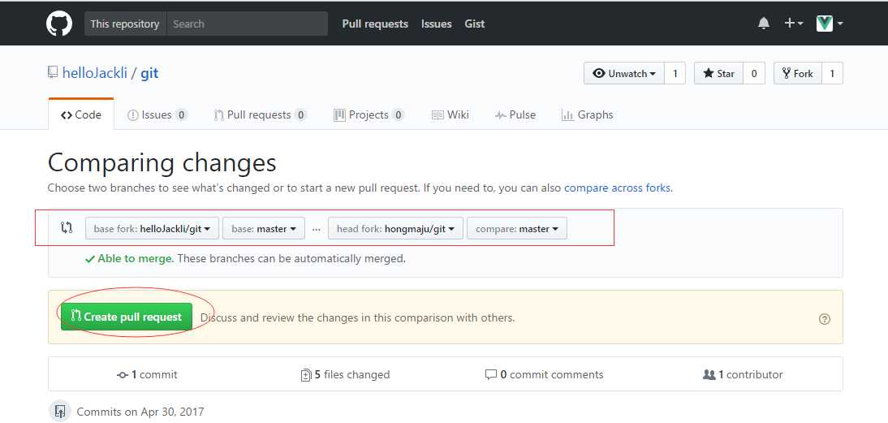Open the Unwatch dropdown

coord(623,73)
